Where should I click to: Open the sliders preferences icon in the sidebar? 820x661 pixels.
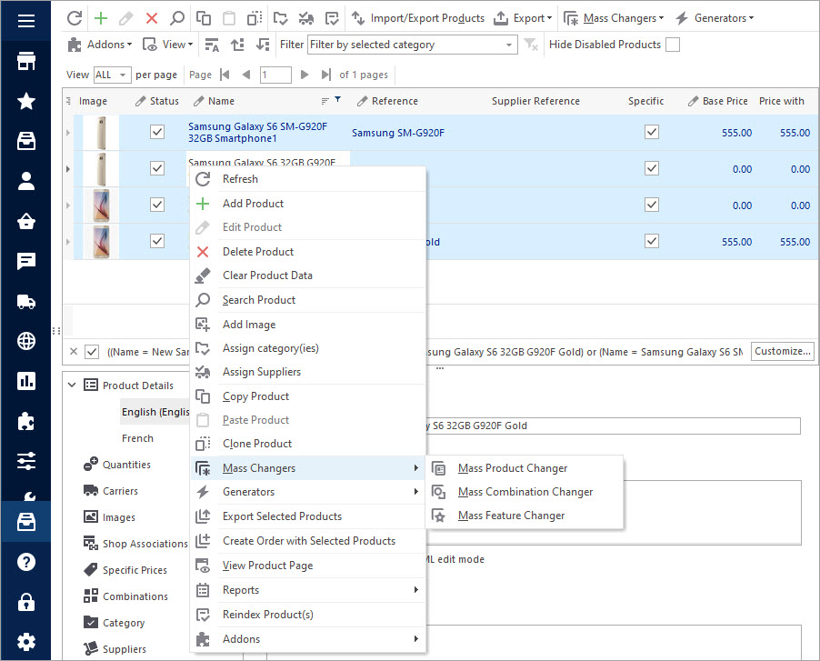(x=26, y=461)
